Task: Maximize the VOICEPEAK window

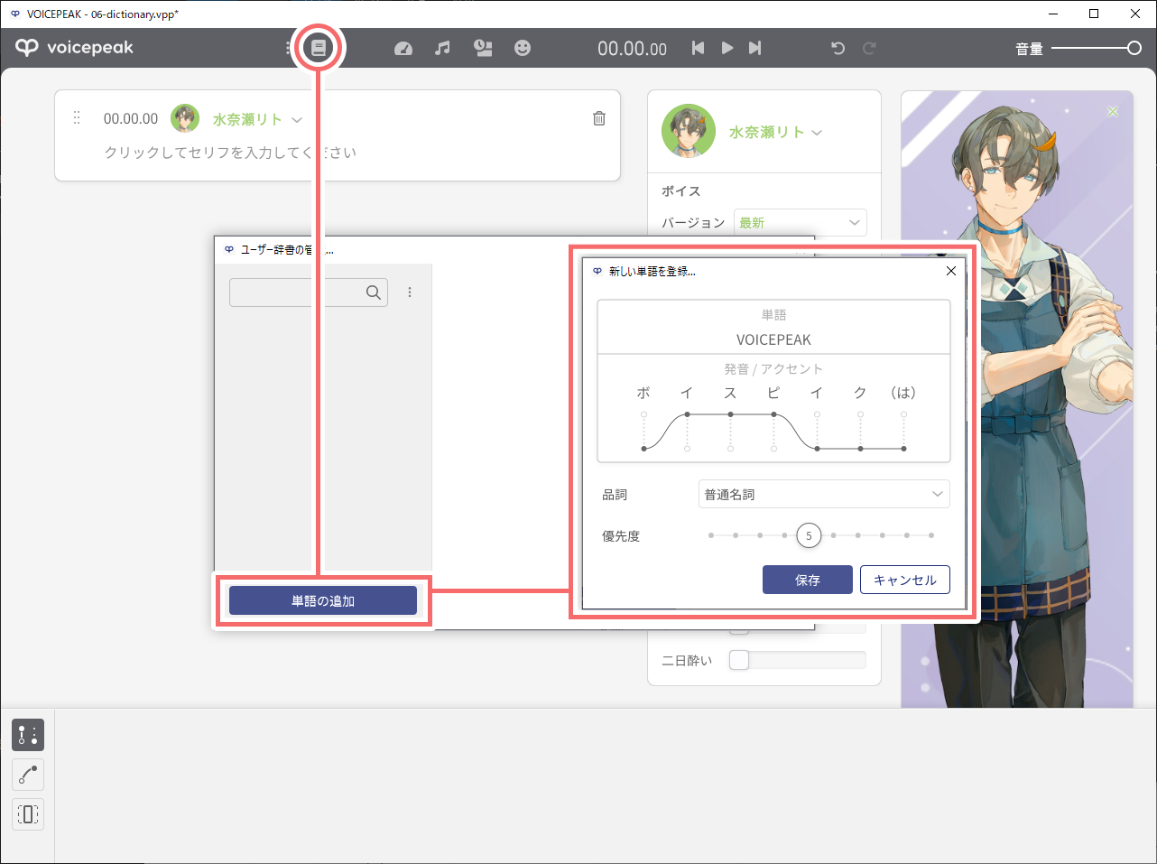Action: point(1094,14)
